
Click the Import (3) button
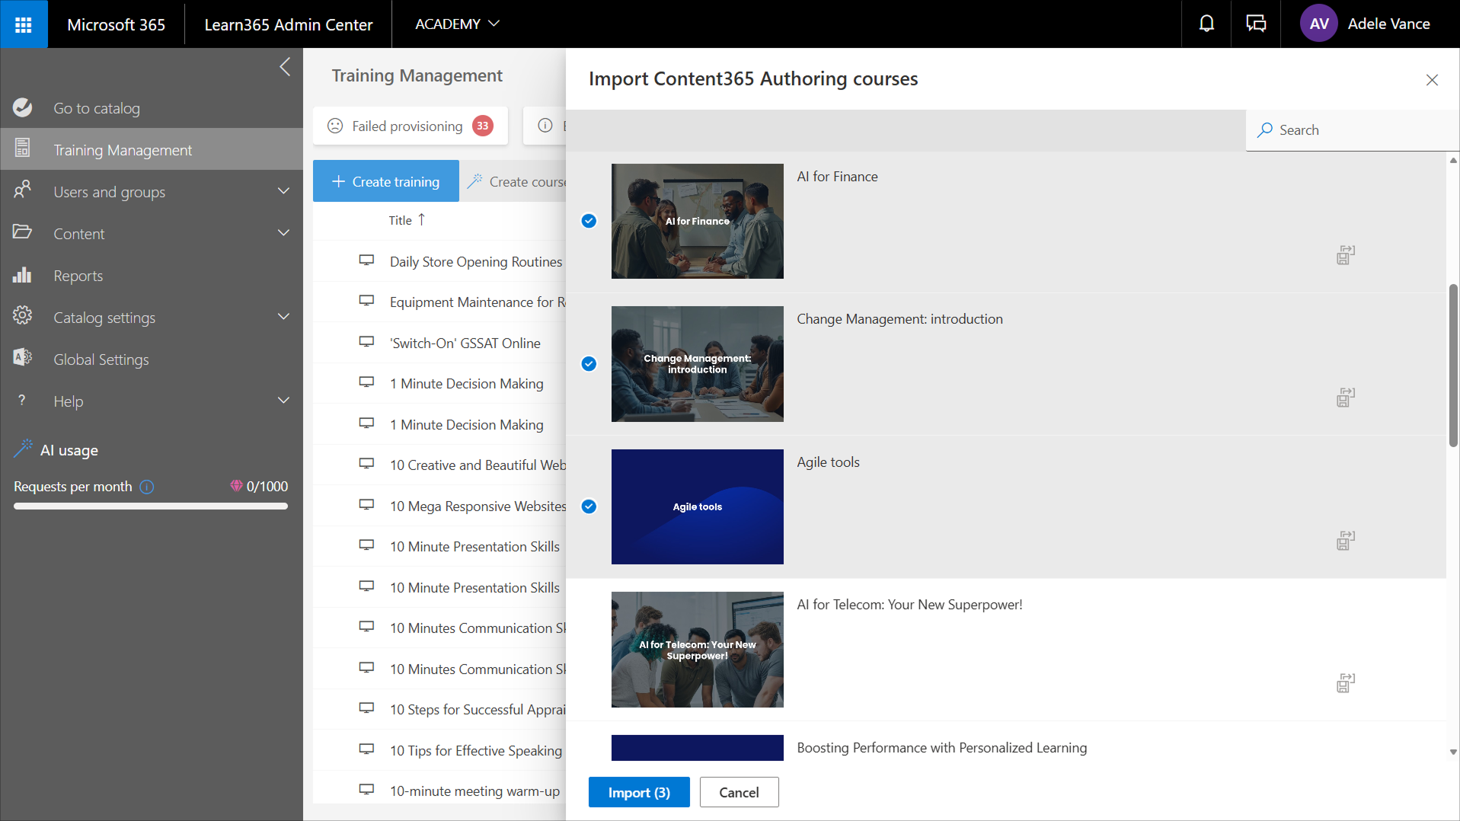coord(638,792)
